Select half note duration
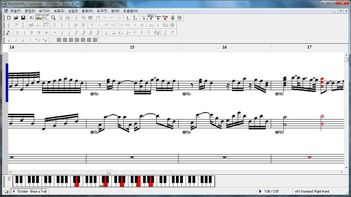 pos(62,32)
